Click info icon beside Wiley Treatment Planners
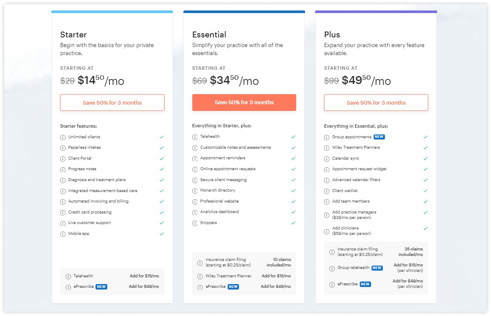 [327, 148]
